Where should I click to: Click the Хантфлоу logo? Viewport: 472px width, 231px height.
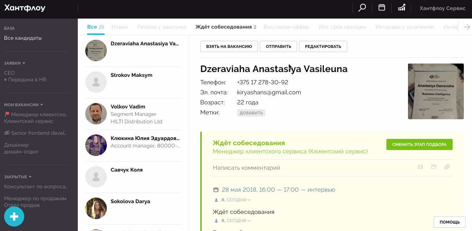25,8
